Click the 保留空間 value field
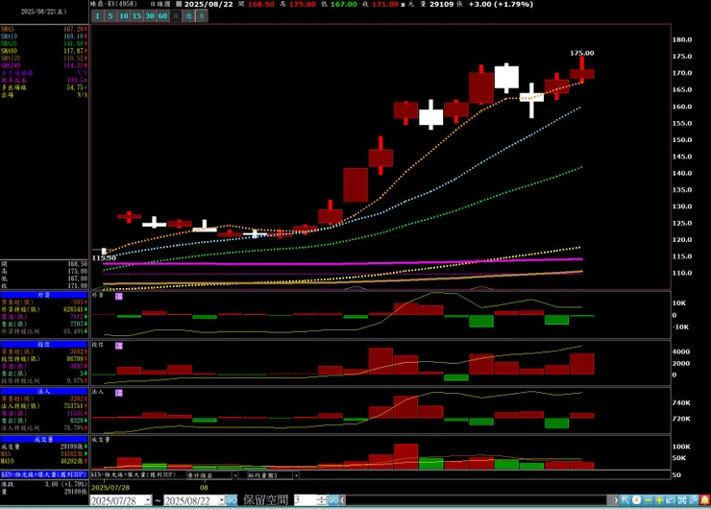This screenshot has height=509, width=711. tap(306, 500)
